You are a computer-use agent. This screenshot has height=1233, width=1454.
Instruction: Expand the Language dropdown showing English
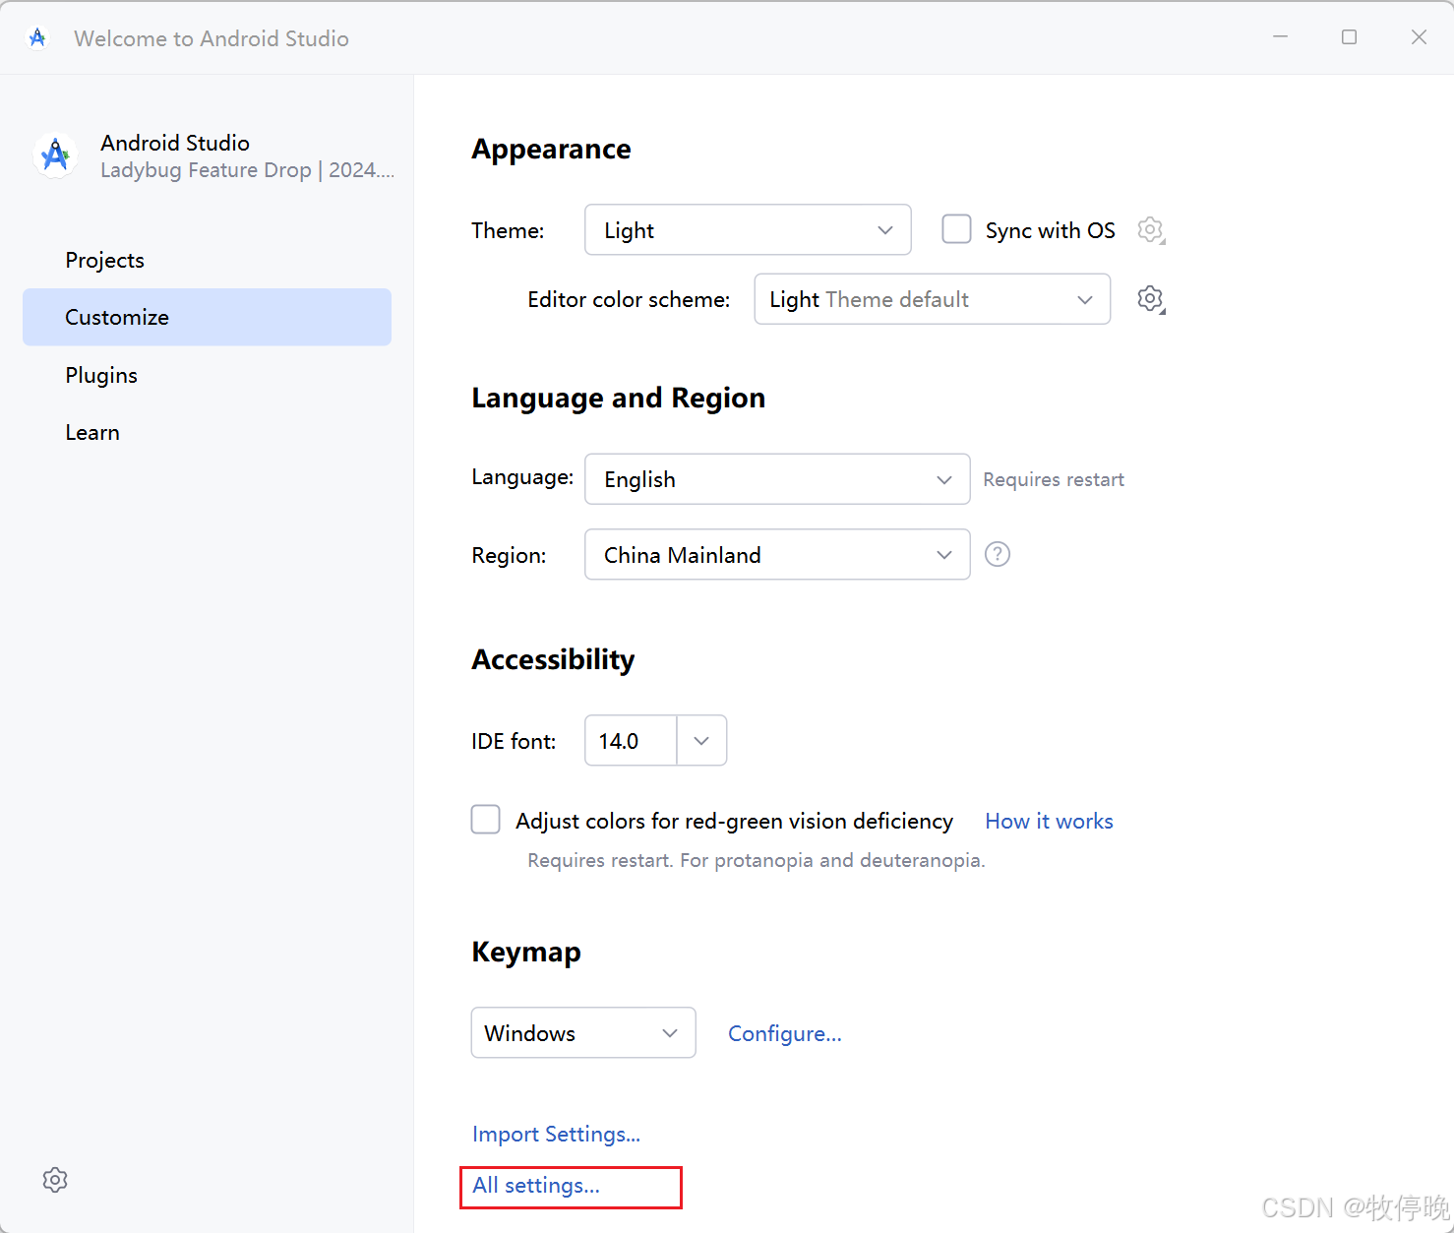pos(777,479)
